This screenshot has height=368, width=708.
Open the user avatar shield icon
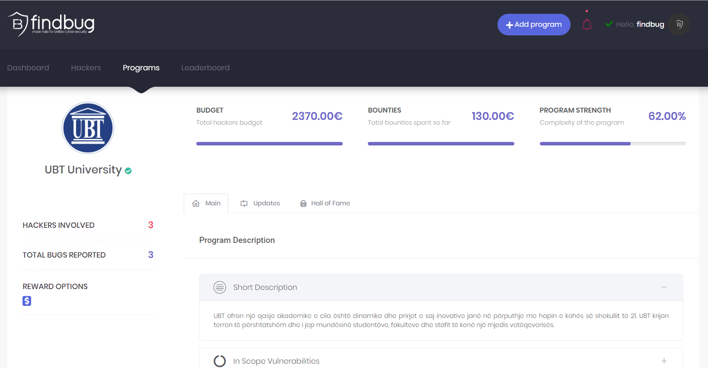point(679,24)
